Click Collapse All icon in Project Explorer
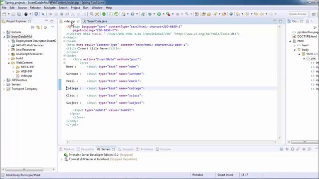The image size is (319, 179). (32, 27)
